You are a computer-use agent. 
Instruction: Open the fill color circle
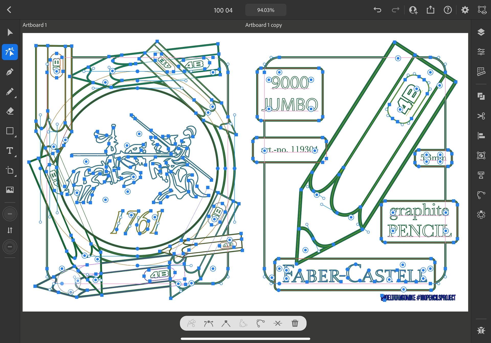(x=10, y=214)
